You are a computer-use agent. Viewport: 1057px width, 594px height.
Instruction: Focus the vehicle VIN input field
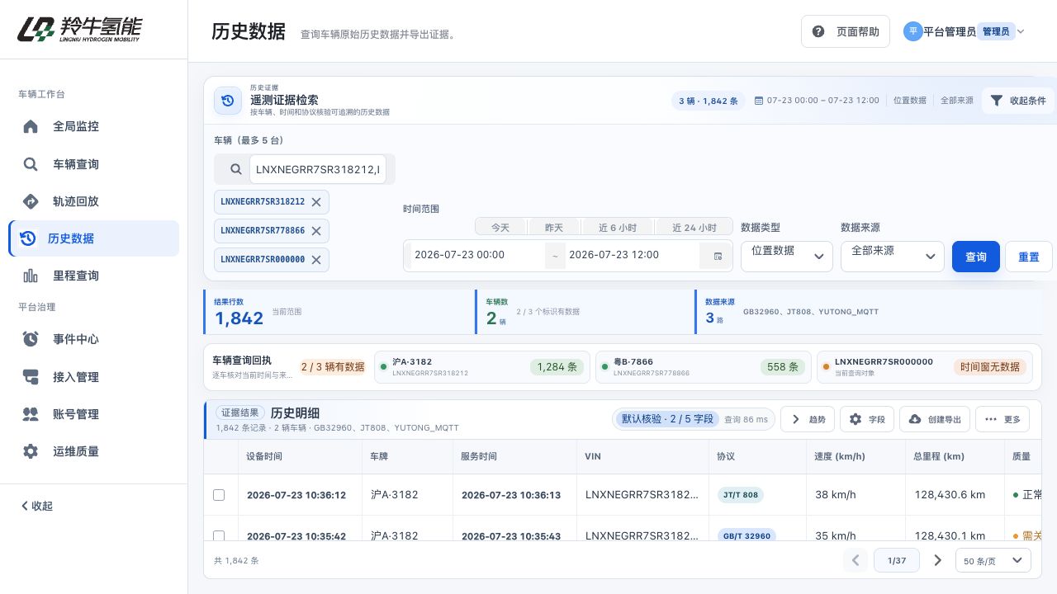pyautogui.click(x=318, y=169)
